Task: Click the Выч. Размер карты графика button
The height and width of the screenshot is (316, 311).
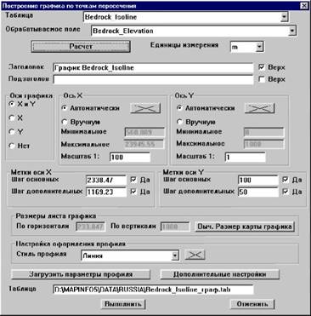Action: (x=245, y=227)
